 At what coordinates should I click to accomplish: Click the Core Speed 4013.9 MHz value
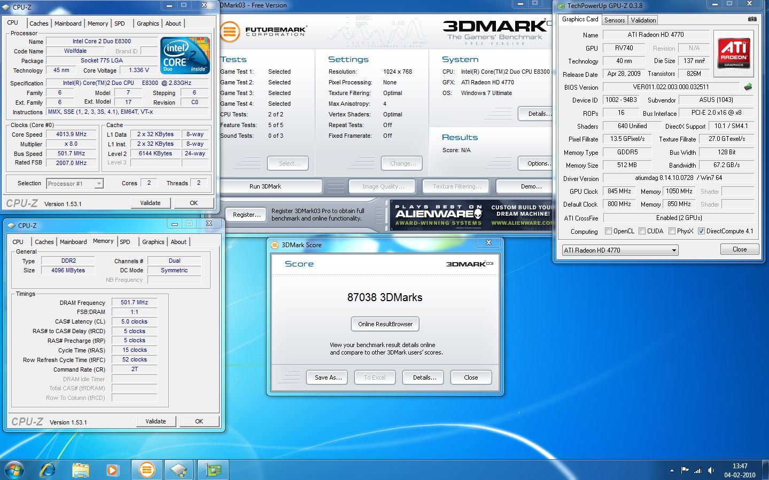[72, 135]
